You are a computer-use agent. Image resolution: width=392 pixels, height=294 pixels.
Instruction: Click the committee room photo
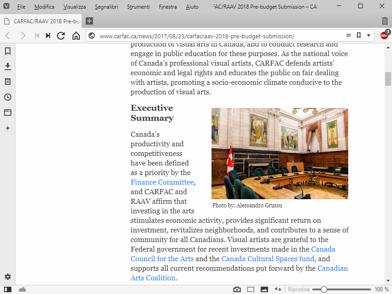point(280,154)
